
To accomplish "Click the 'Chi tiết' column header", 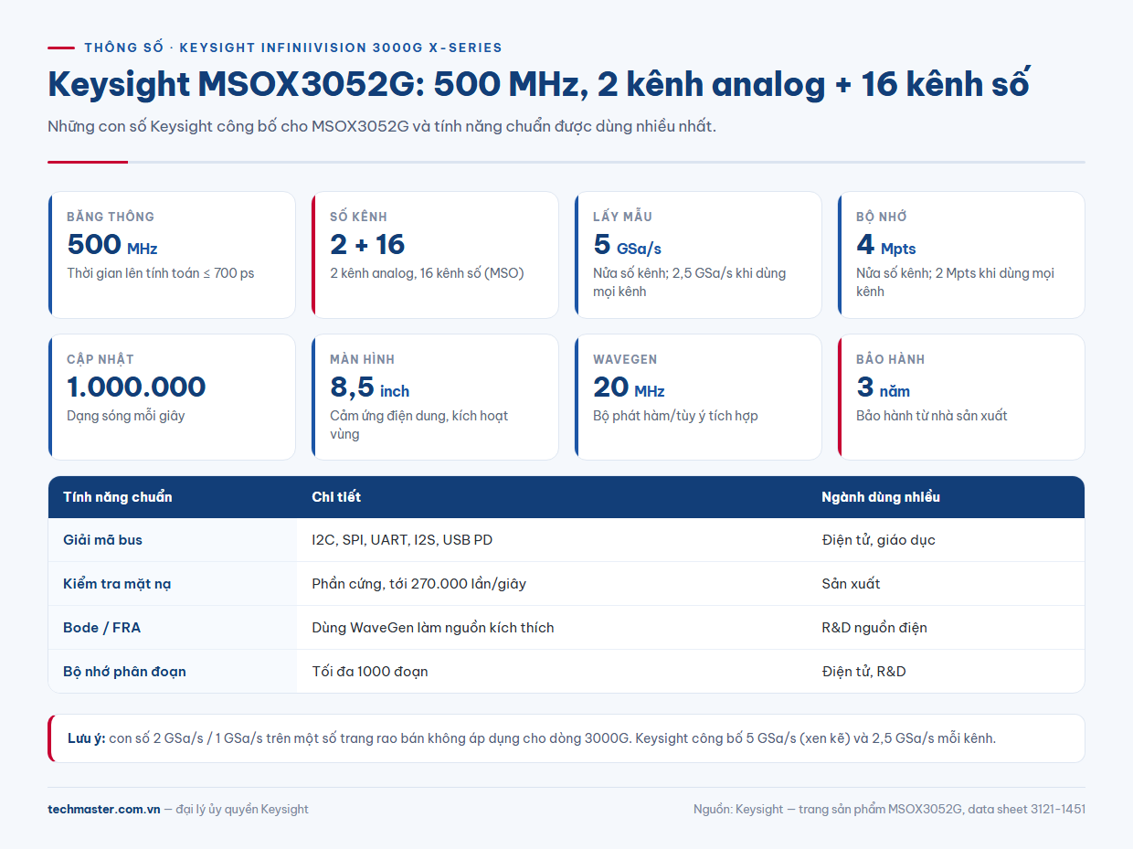I will (336, 497).
